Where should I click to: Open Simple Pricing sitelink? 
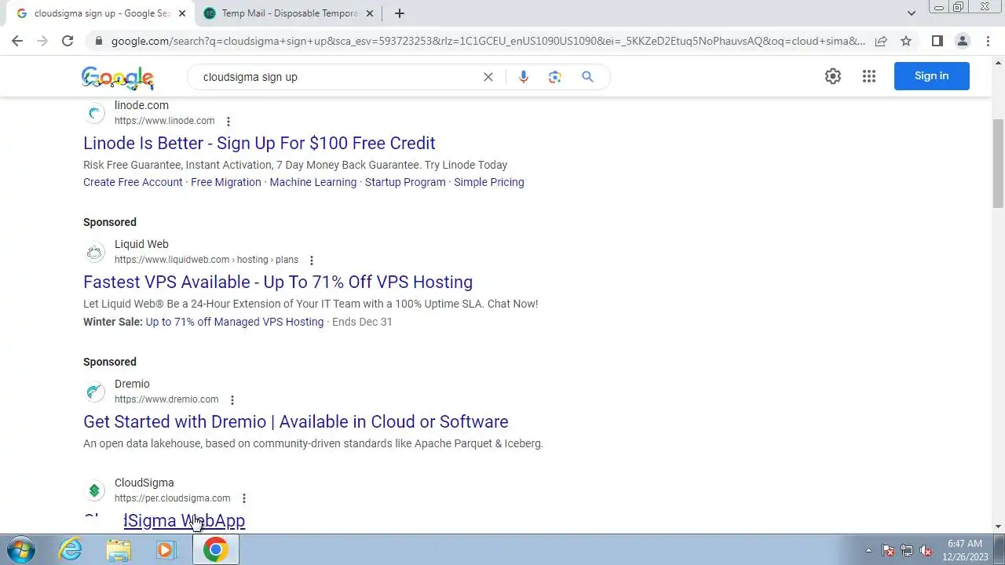click(x=489, y=182)
